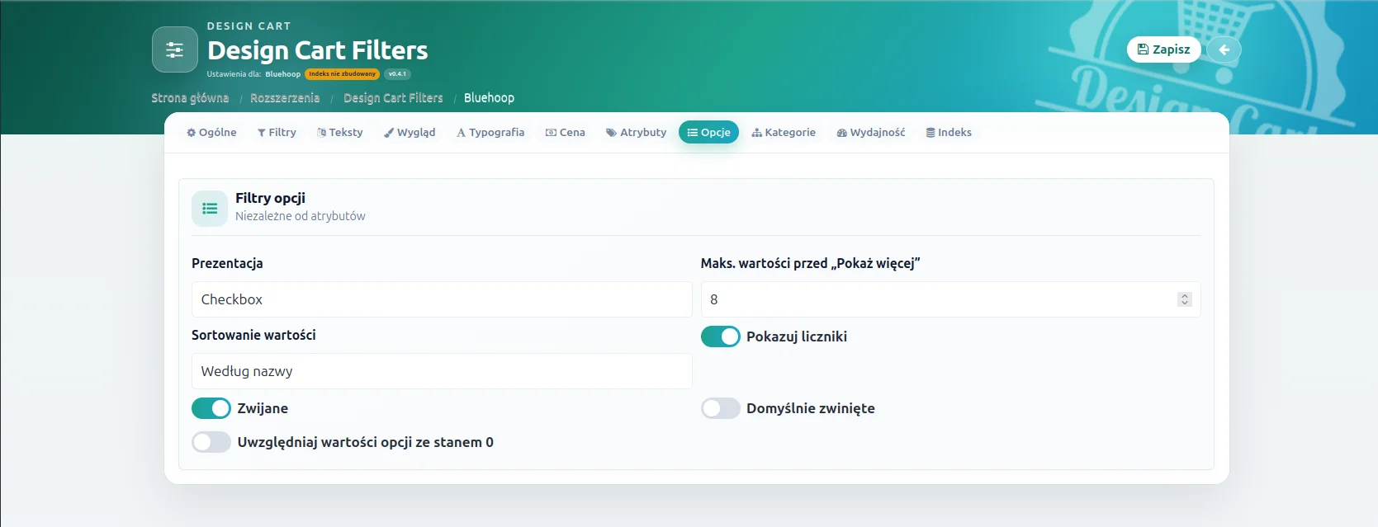Open the Ogólne tab
This screenshot has height=527, width=1378.
click(211, 132)
